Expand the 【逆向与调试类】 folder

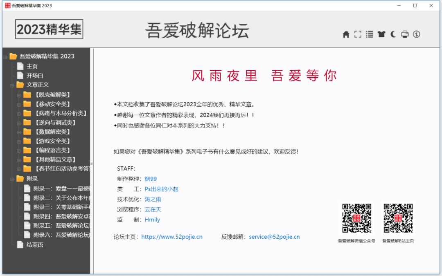tap(19, 123)
